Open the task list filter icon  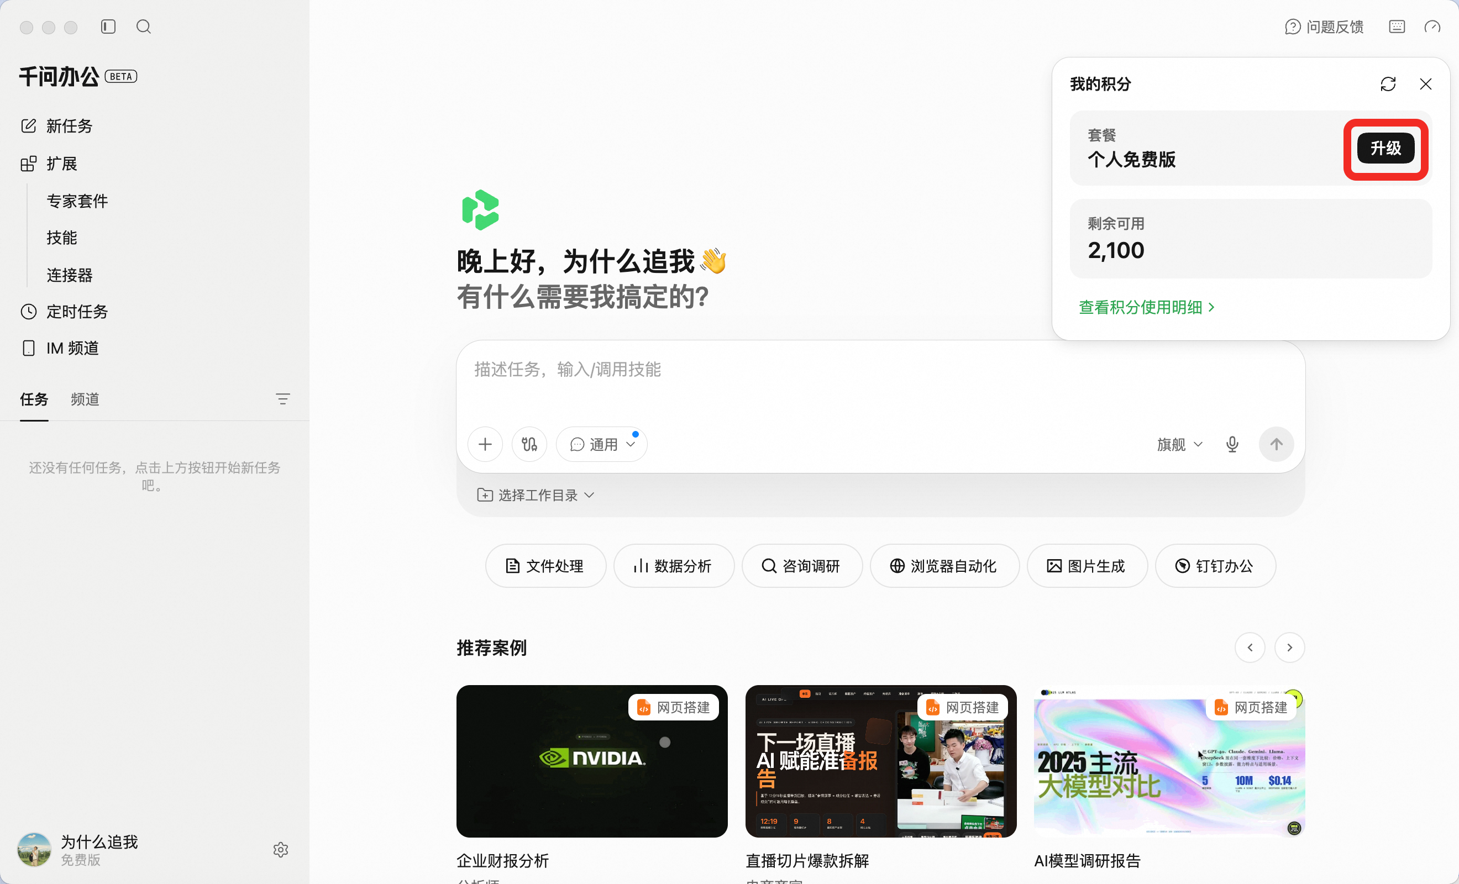pyautogui.click(x=282, y=399)
